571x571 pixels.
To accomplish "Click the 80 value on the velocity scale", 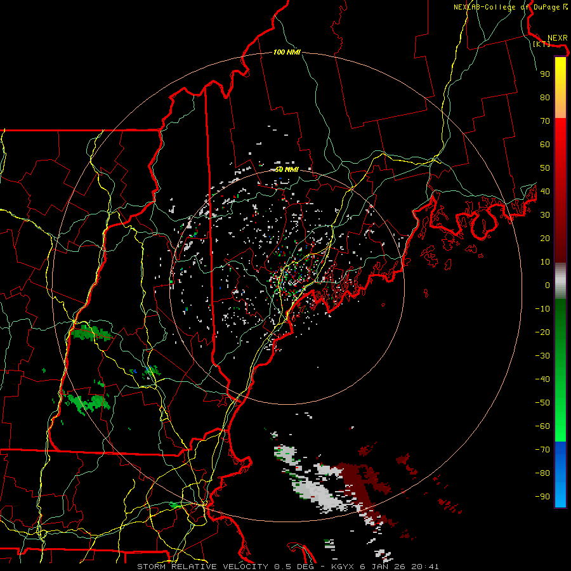I will pyautogui.click(x=545, y=97).
